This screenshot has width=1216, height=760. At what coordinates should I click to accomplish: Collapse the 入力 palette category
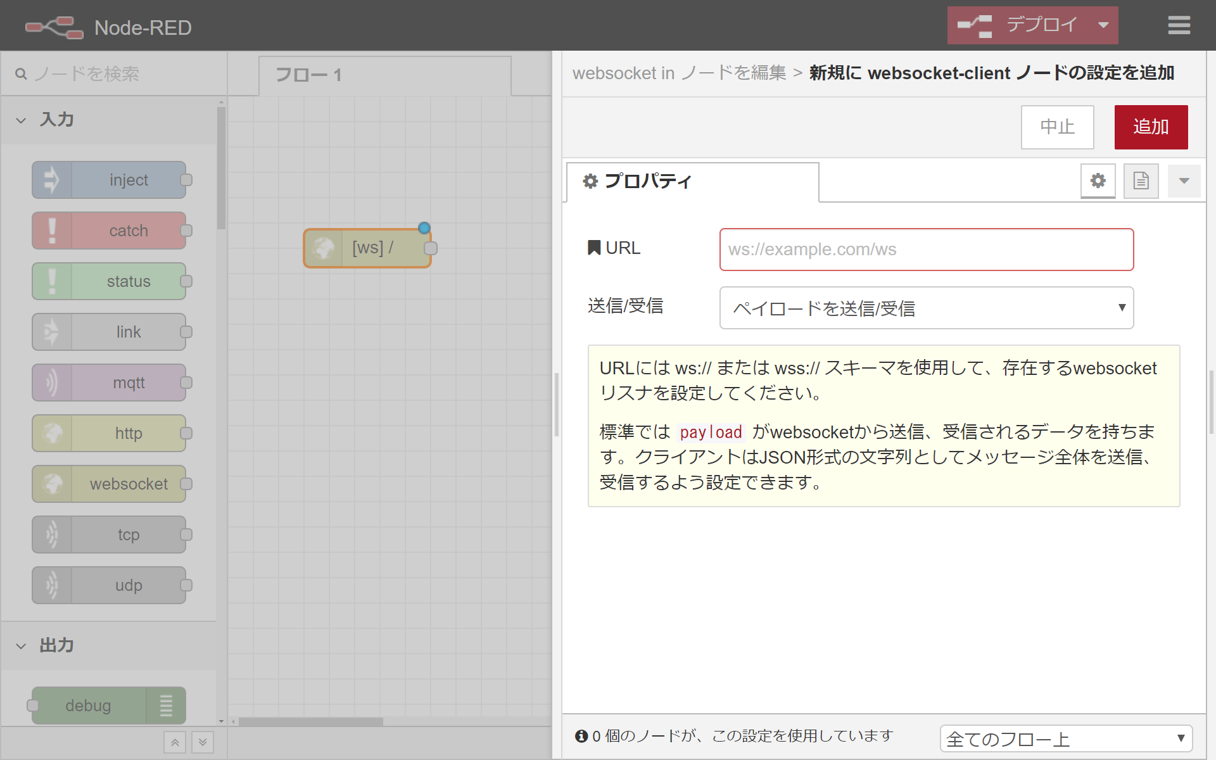(56, 120)
